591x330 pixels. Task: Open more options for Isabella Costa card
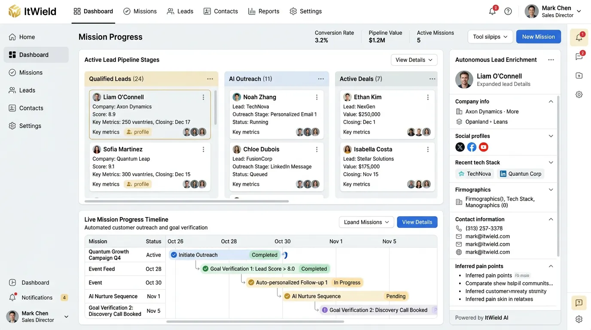[x=428, y=149]
